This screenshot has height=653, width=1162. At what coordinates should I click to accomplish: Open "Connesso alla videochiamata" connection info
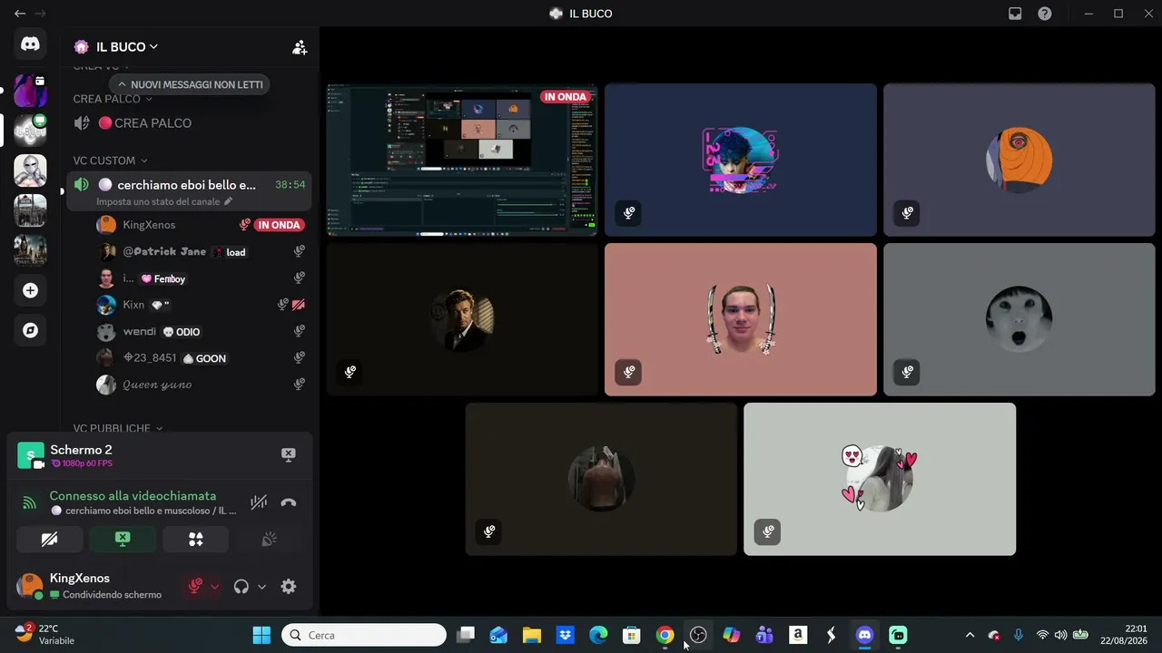coord(133,496)
